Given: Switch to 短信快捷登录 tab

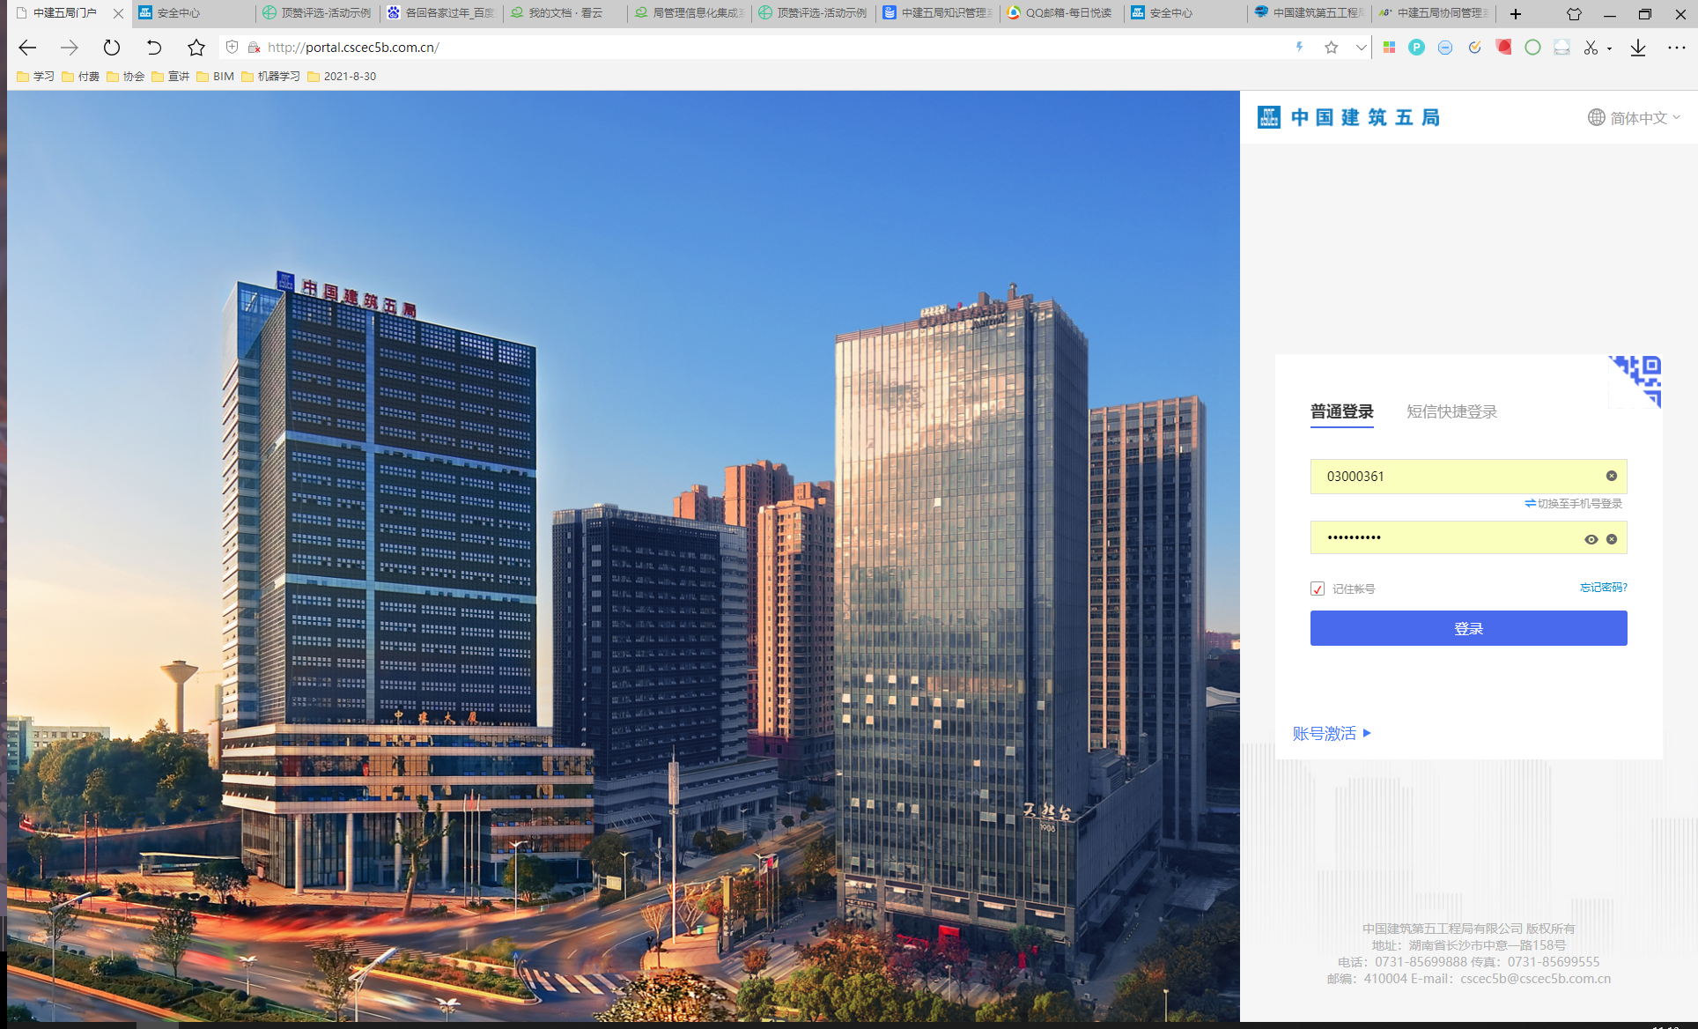Looking at the screenshot, I should pyautogui.click(x=1451, y=411).
